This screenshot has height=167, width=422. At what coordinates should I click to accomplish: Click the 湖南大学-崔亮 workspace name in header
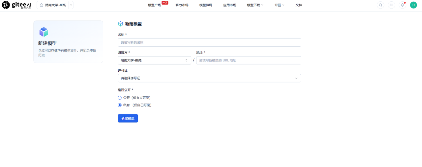click(56, 5)
